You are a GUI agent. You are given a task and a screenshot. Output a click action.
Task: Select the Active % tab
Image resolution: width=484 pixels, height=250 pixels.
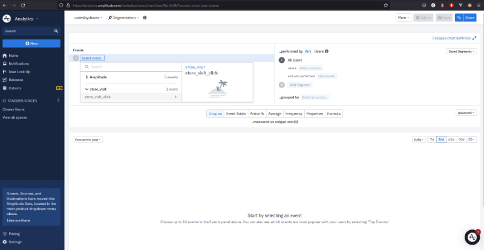[x=257, y=114]
